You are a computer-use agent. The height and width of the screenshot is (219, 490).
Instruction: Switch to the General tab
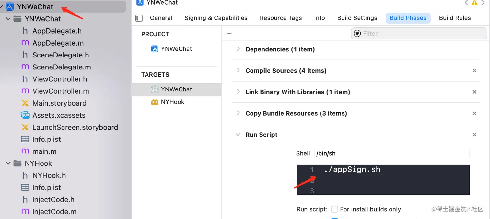(x=161, y=18)
